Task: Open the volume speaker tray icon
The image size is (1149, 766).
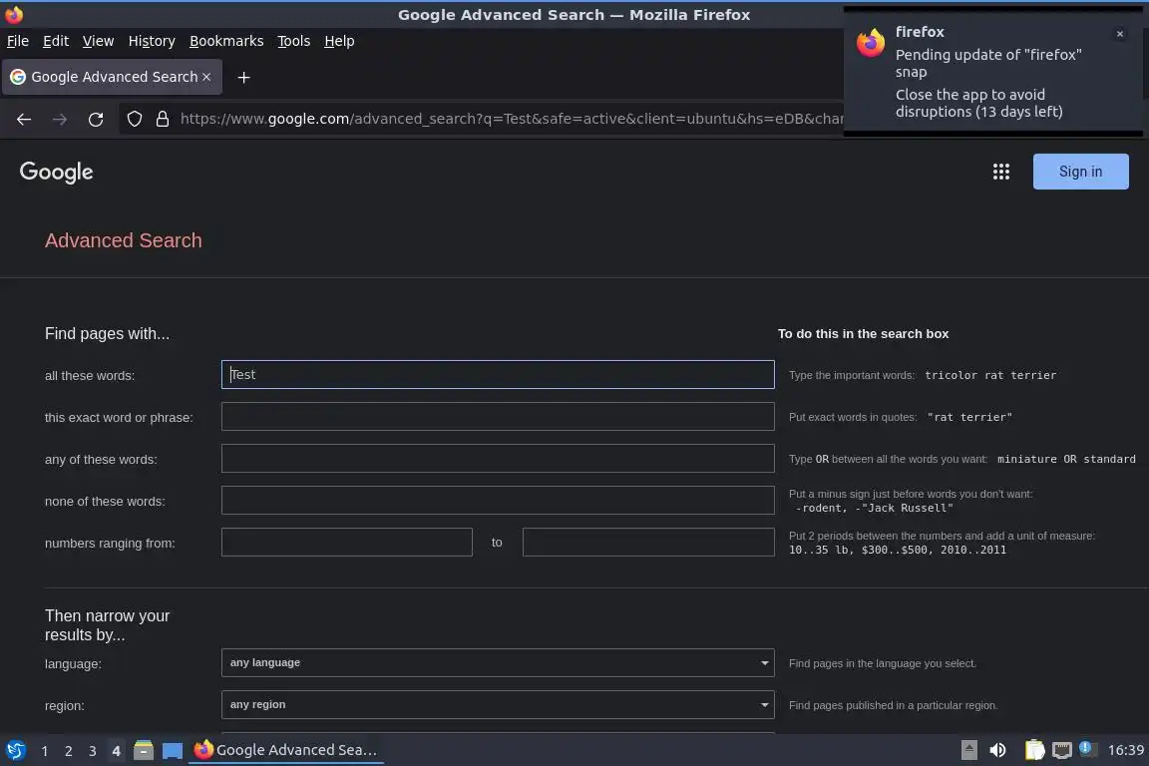Action: click(997, 750)
